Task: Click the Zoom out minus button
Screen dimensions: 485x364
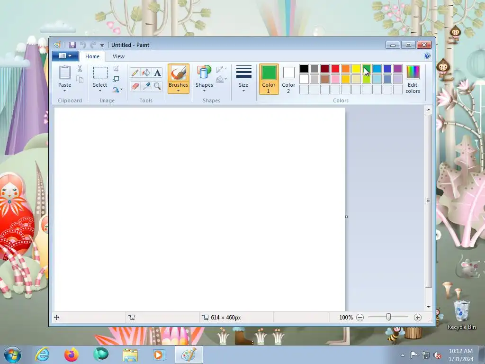Action: tap(360, 317)
